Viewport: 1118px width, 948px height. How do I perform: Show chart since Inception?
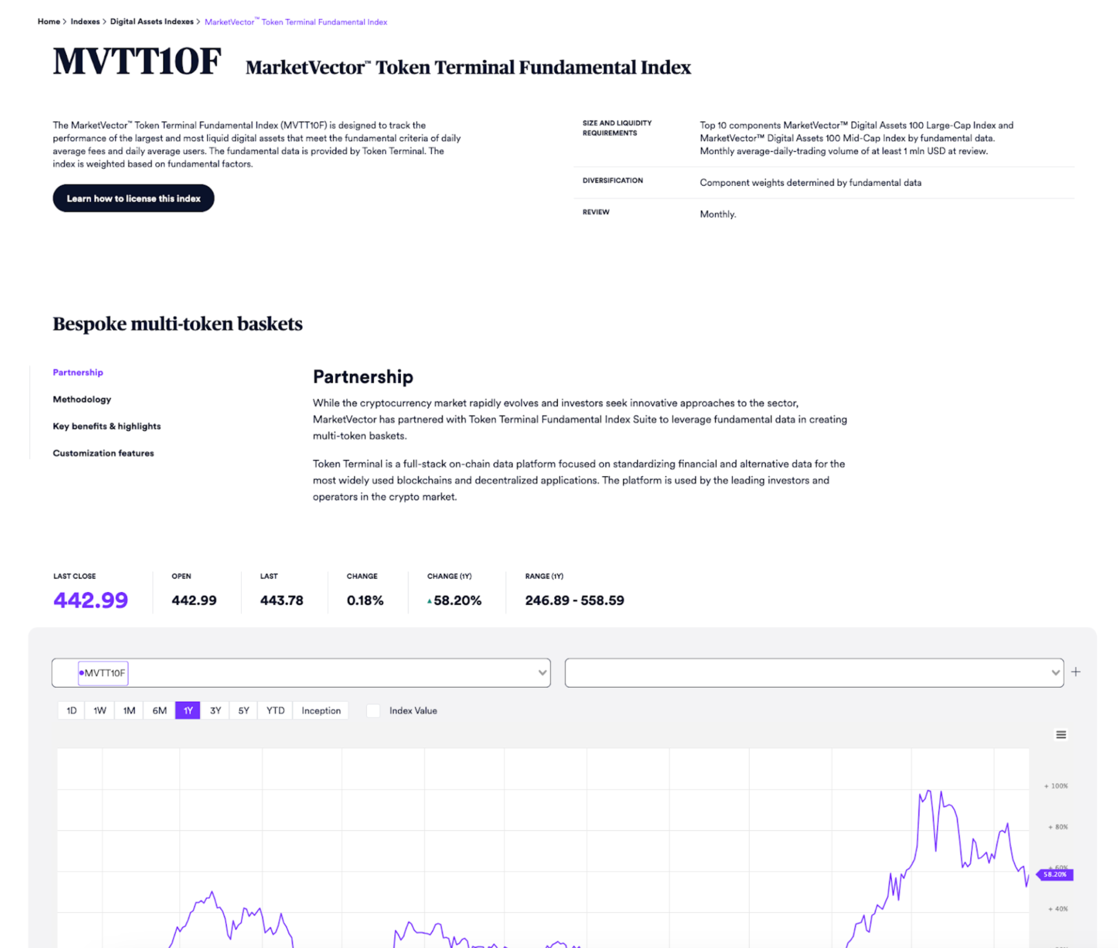(x=321, y=710)
